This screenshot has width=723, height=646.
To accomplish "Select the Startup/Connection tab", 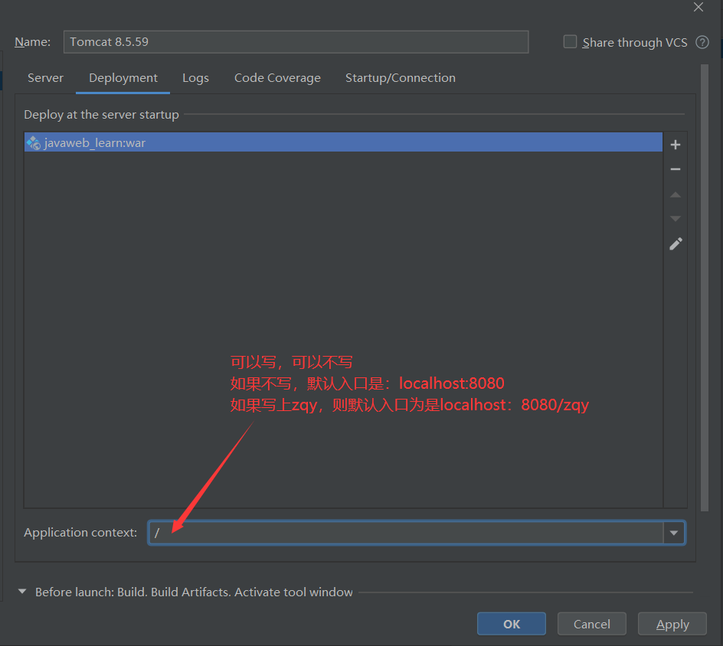I will [400, 78].
